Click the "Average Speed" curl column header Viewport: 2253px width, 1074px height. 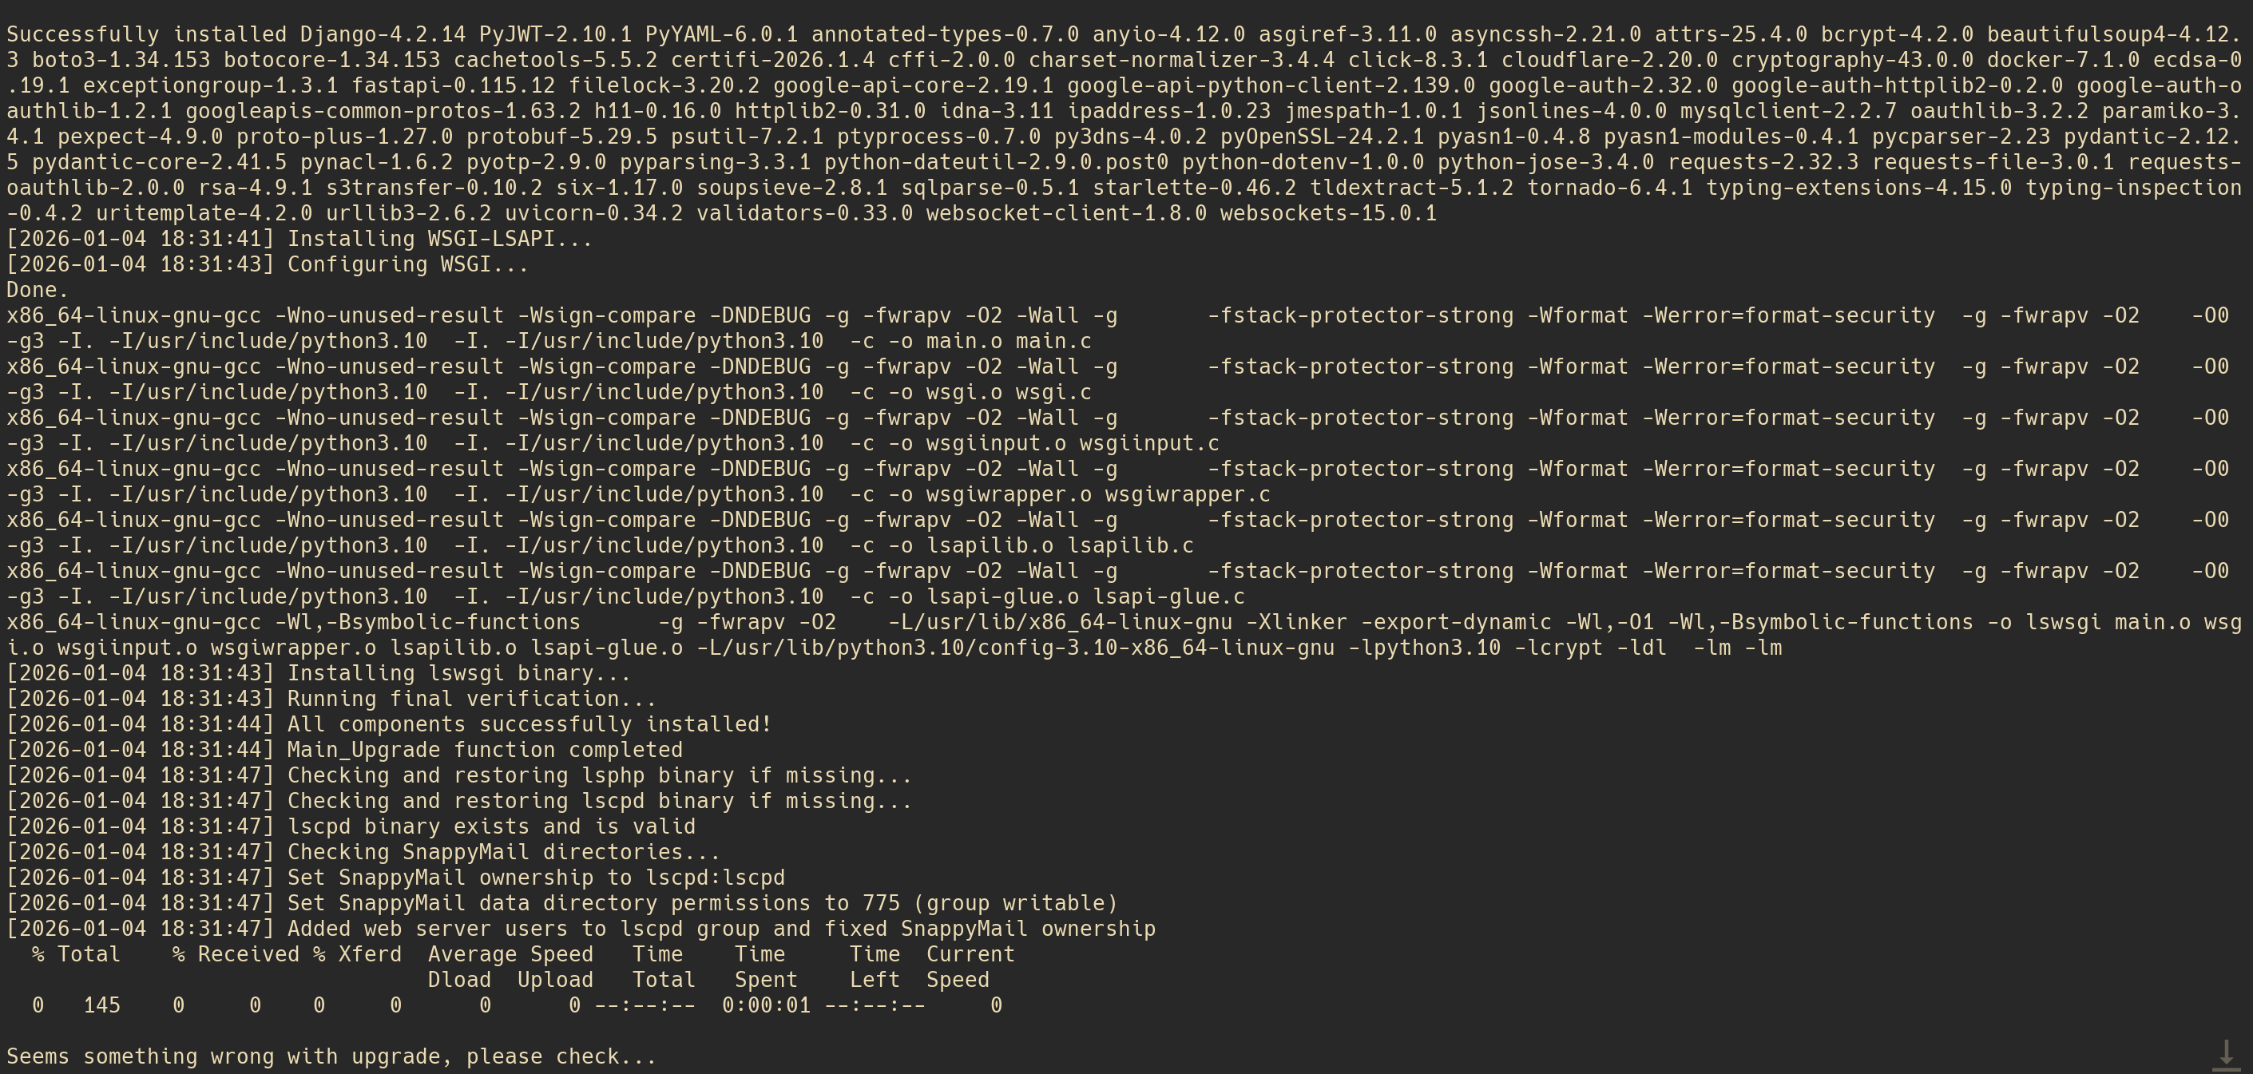coord(510,954)
